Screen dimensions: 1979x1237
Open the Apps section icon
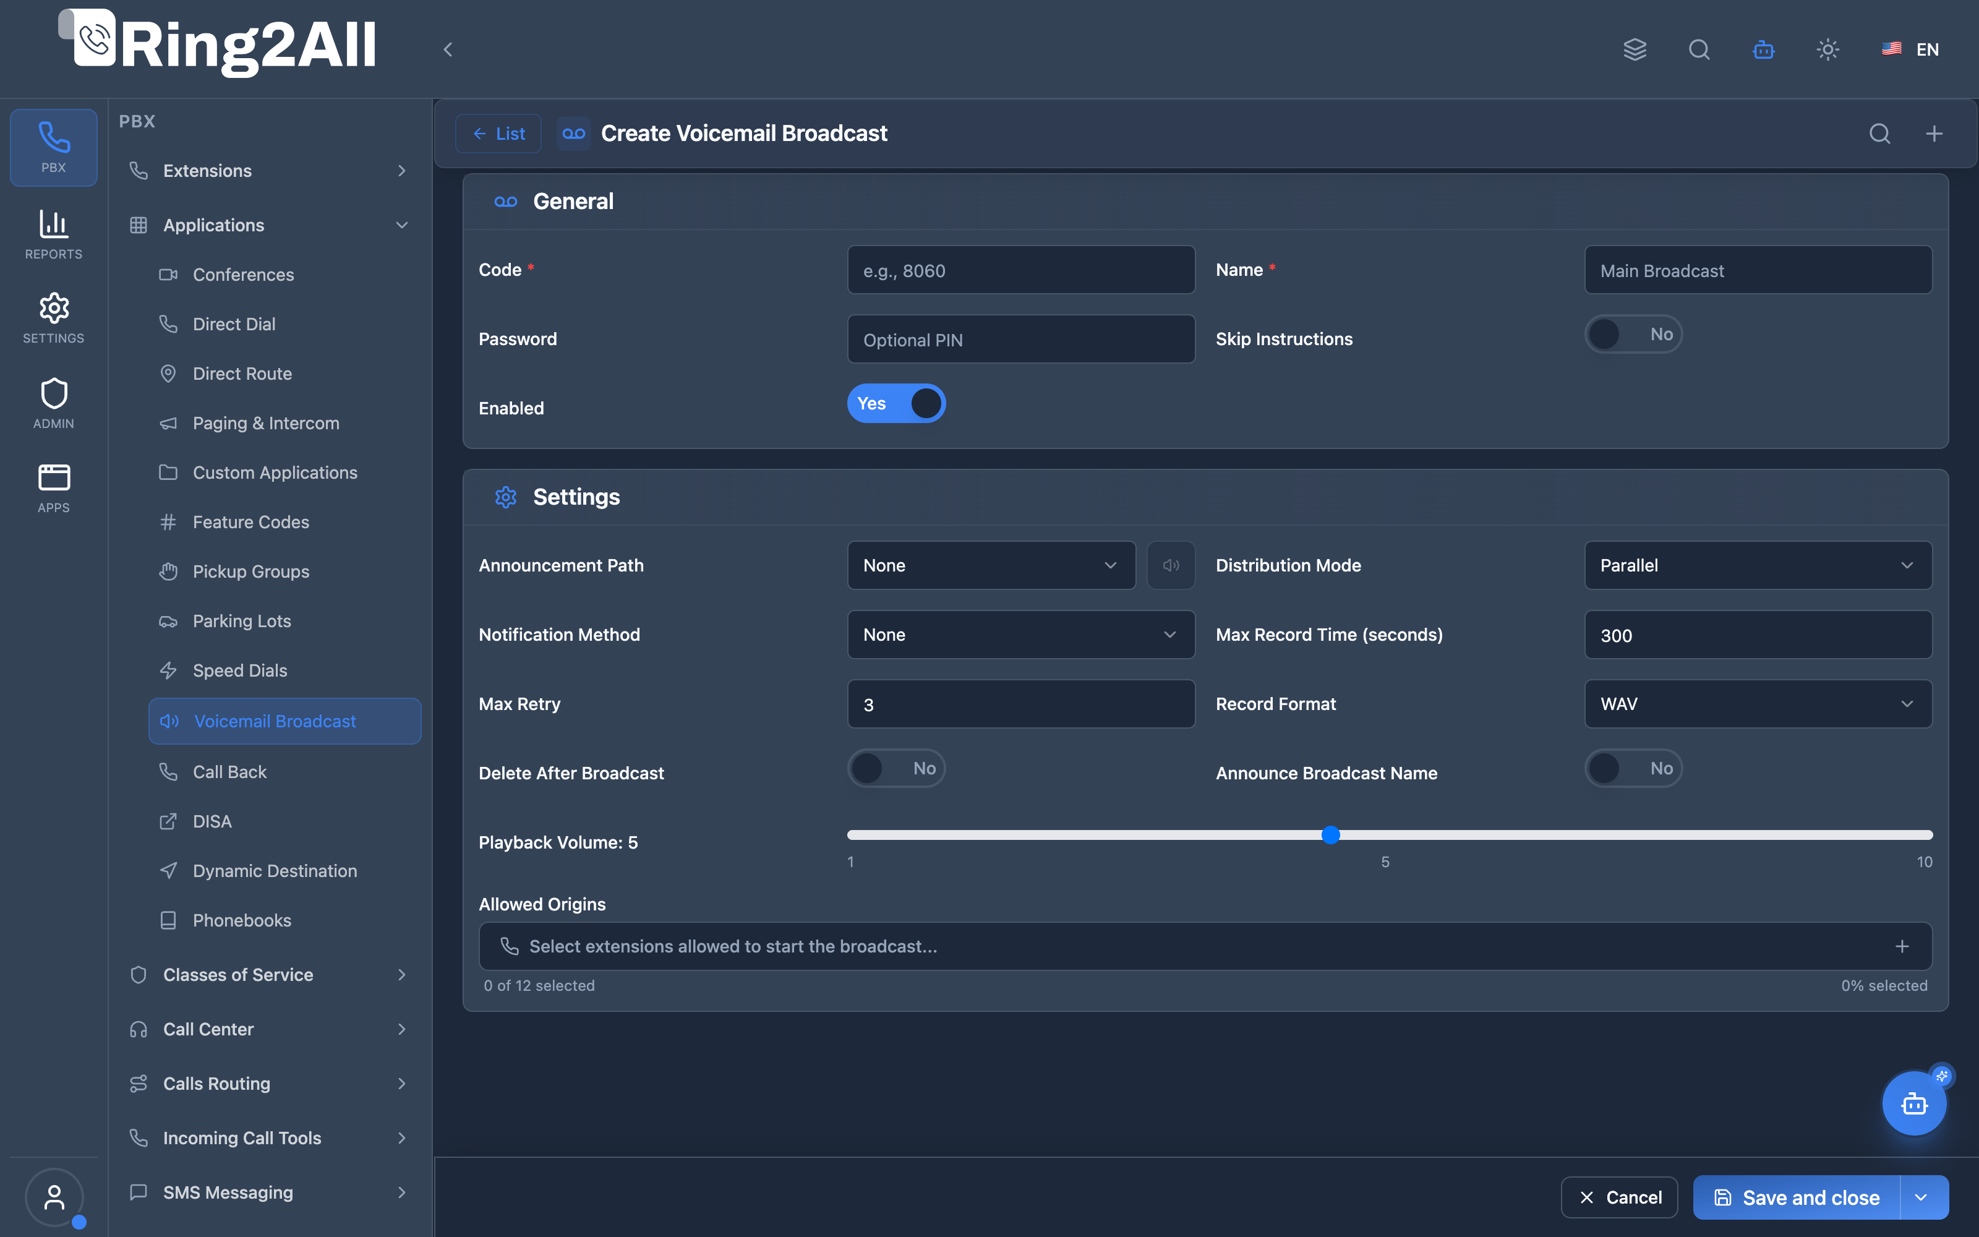53,487
